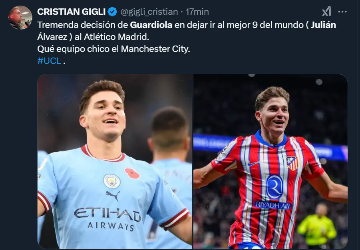This screenshot has height=250, width=360.
Task: Open the @gigli_cristian handle link
Action: coord(149,12)
